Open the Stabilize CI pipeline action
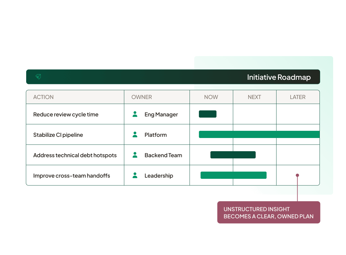346x255 pixels. click(x=58, y=135)
